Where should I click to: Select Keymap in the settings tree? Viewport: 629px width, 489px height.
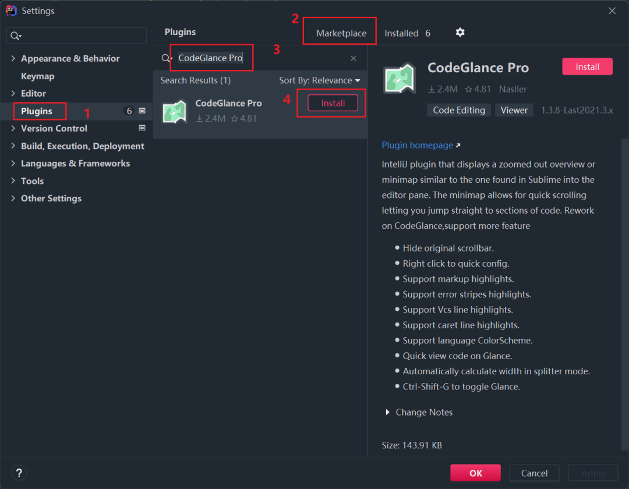tap(38, 76)
